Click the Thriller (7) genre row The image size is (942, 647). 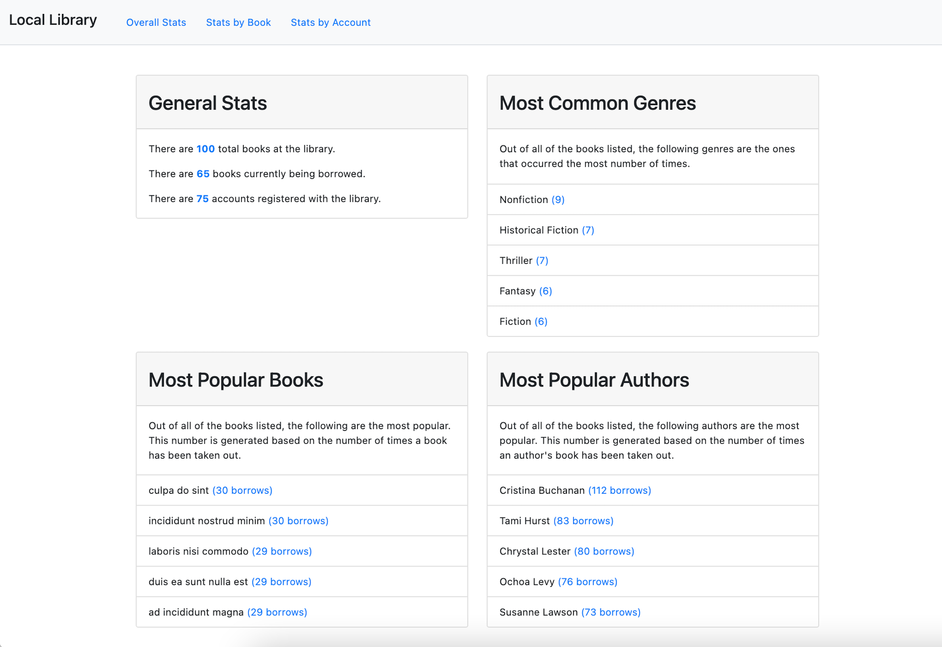click(652, 260)
